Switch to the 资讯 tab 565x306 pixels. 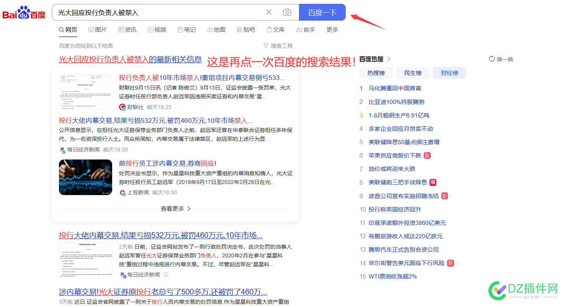127,29
